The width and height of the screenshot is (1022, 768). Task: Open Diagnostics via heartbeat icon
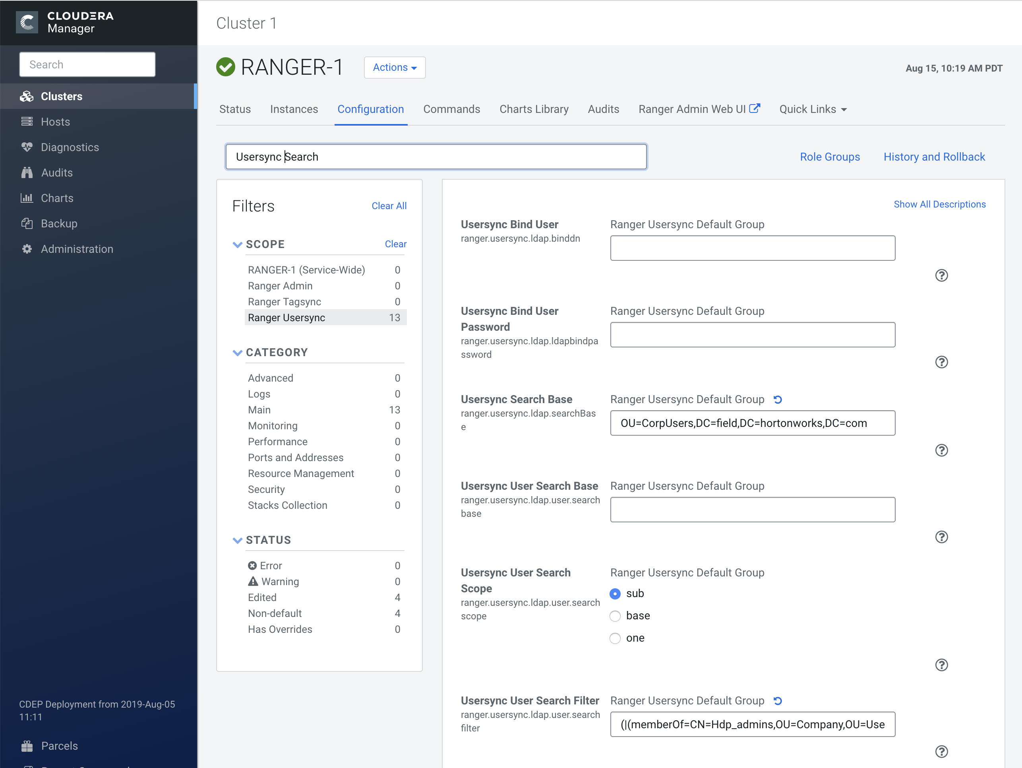pyautogui.click(x=27, y=147)
